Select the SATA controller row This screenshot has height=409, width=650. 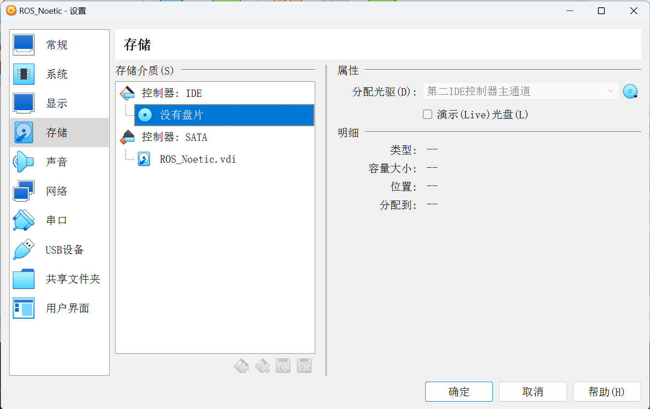[215, 137]
